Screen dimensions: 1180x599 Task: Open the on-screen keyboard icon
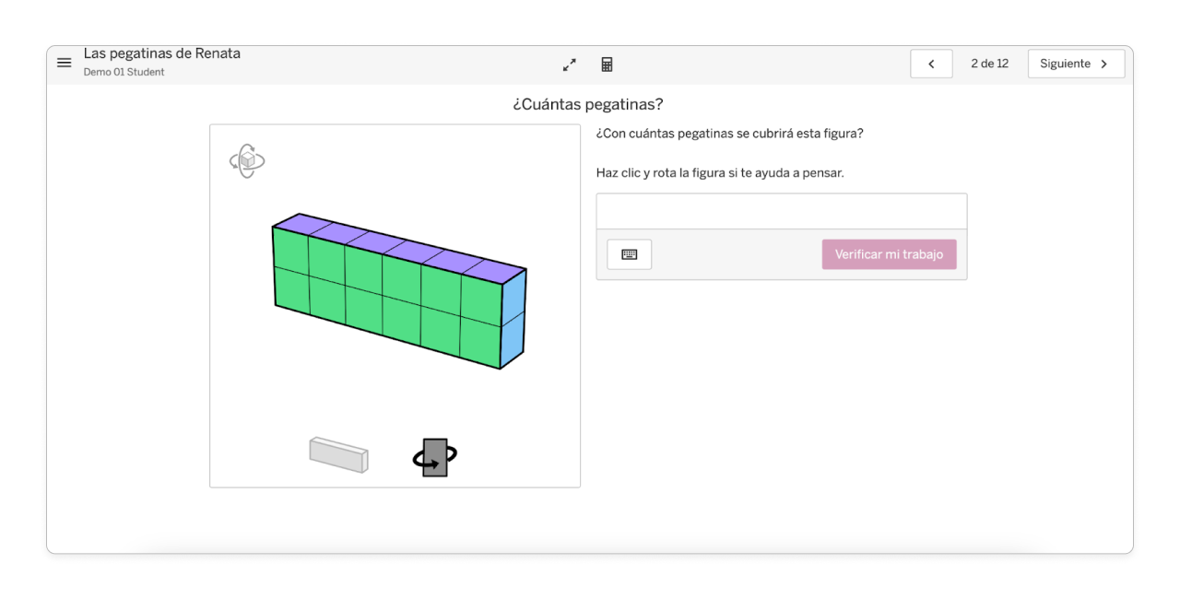629,254
